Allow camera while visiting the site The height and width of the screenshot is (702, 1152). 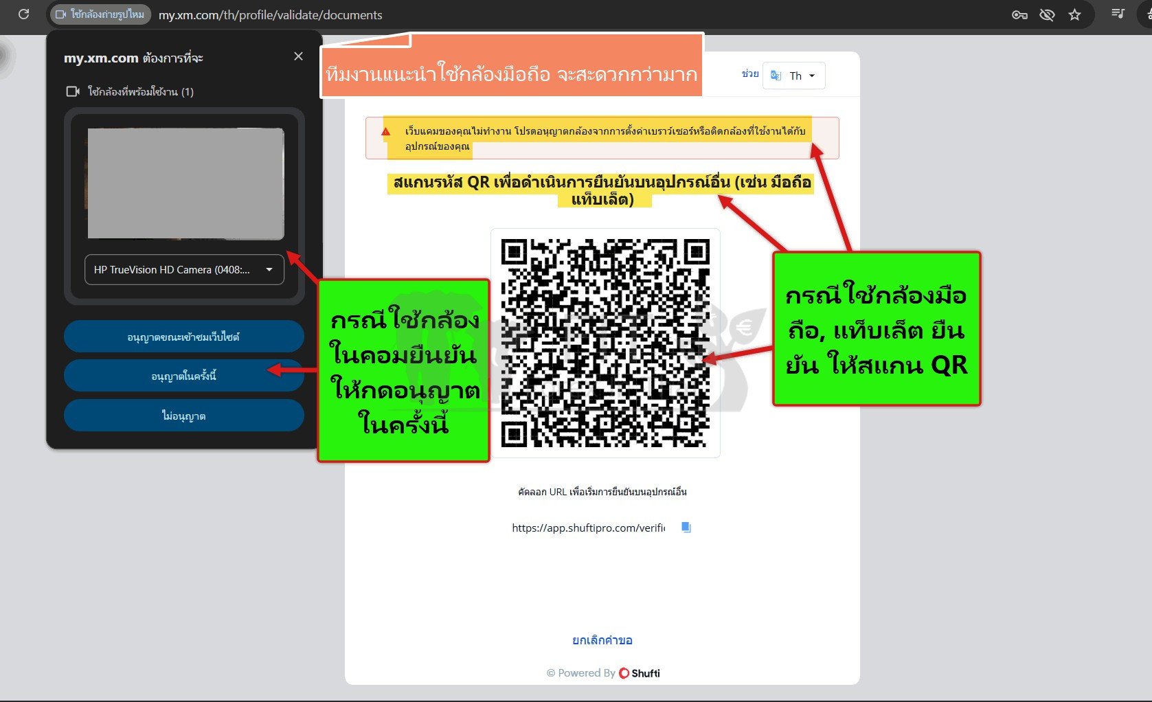[x=183, y=337]
